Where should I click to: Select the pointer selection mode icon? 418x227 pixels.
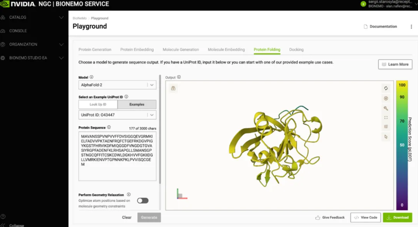click(386, 137)
